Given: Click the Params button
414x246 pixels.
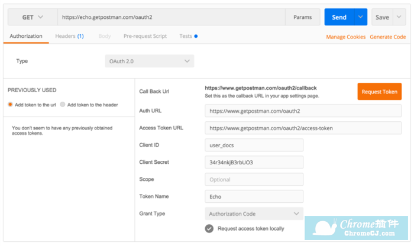Looking at the screenshot, I should [303, 17].
